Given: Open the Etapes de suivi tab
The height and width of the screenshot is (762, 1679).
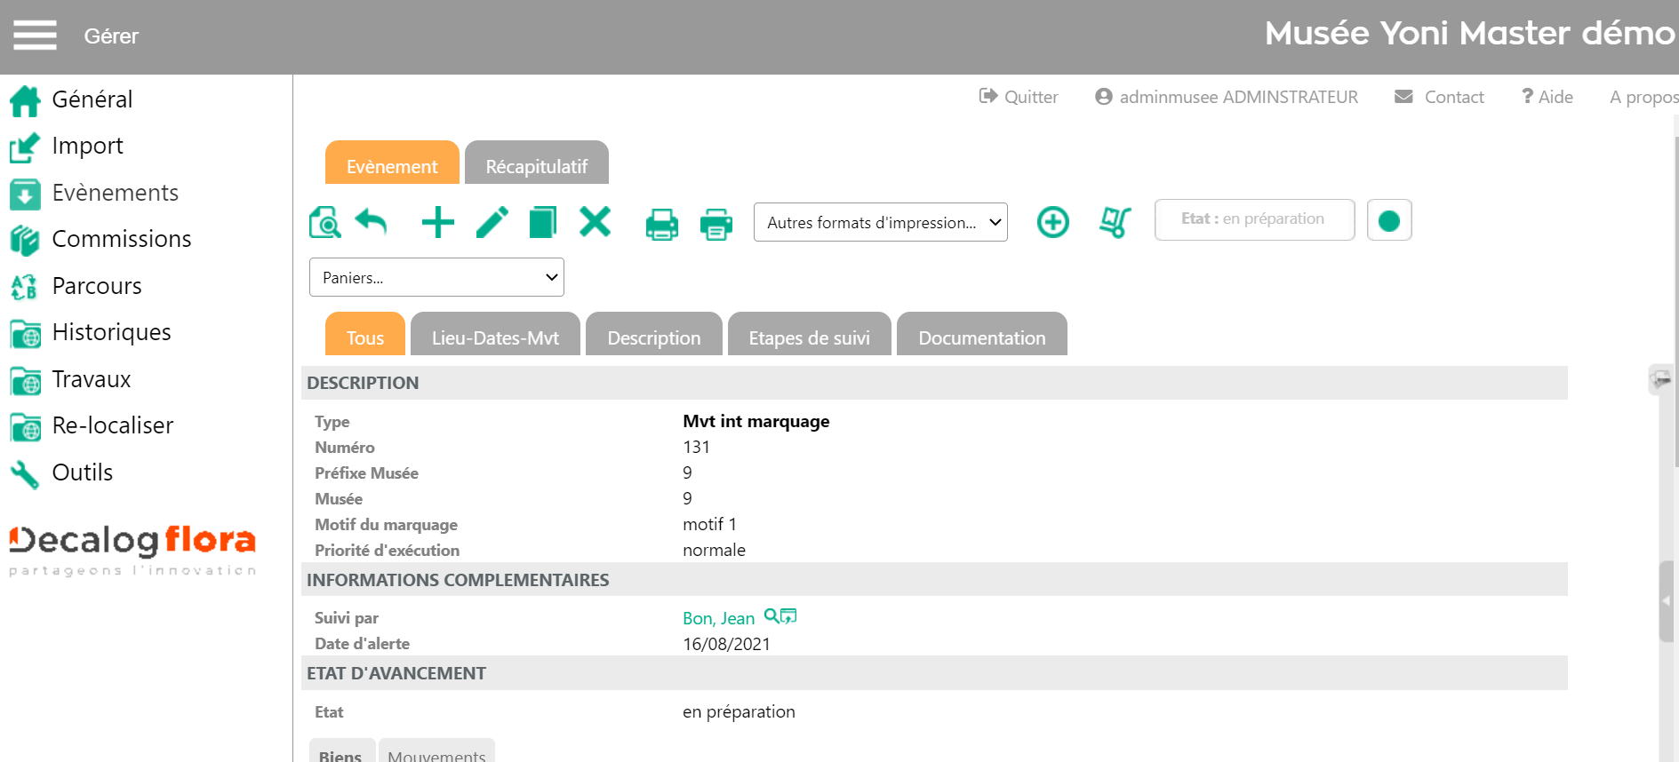Looking at the screenshot, I should (x=810, y=334).
